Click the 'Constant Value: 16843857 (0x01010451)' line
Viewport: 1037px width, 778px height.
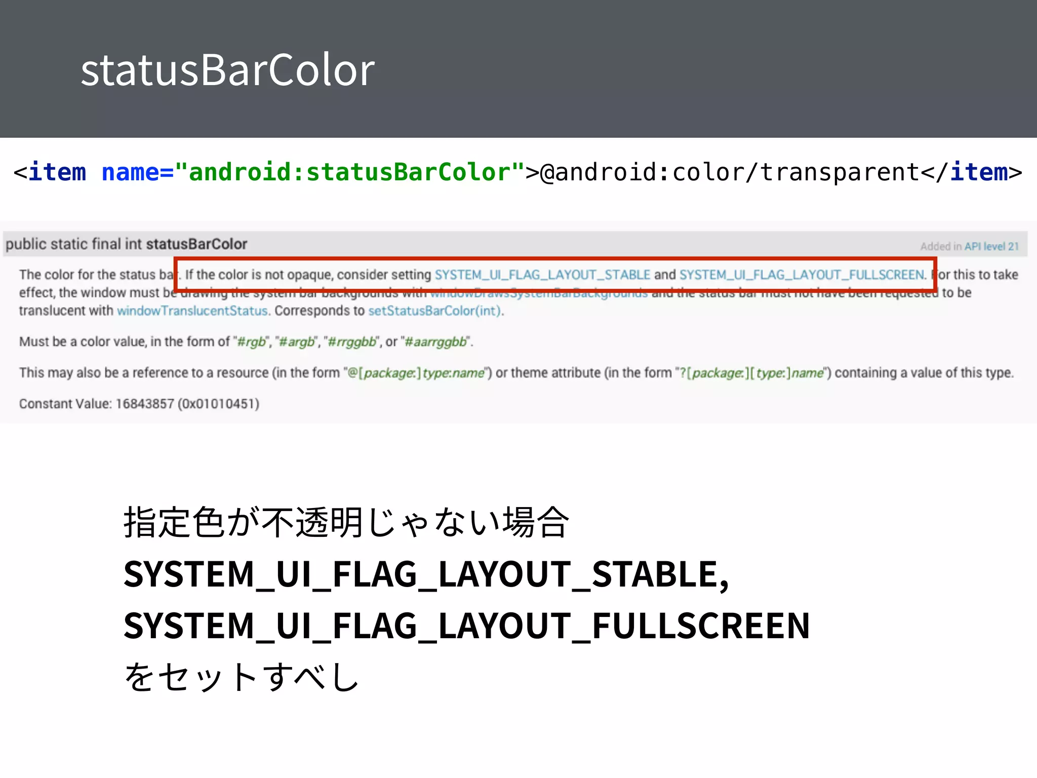point(139,404)
